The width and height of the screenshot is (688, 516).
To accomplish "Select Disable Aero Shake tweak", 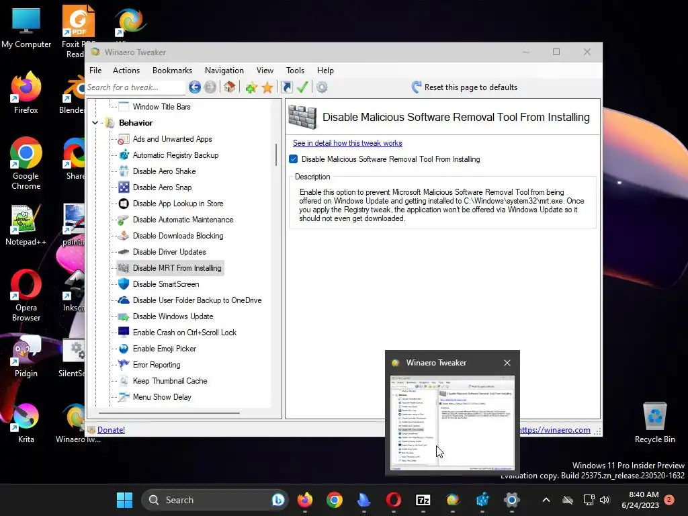I will 164,171.
